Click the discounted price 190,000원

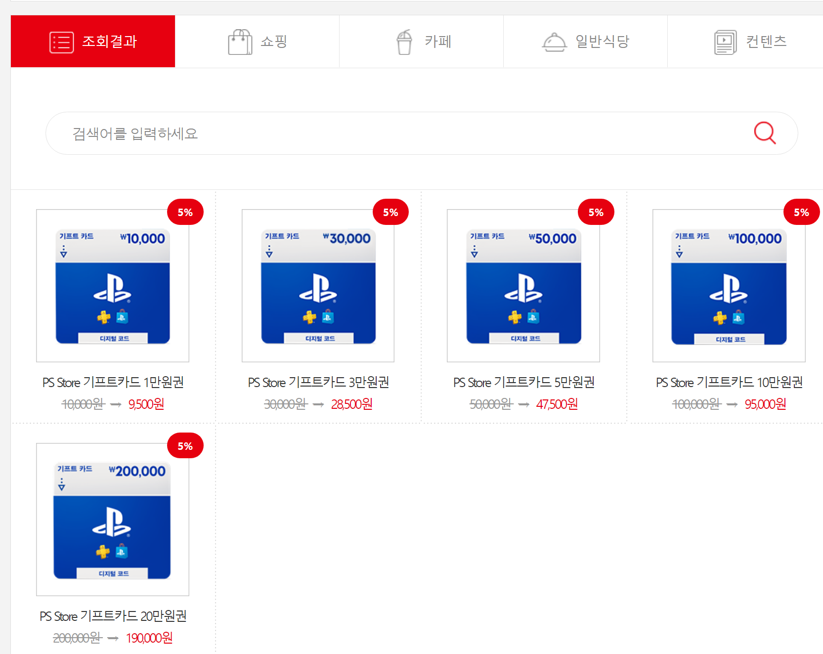[x=149, y=638]
